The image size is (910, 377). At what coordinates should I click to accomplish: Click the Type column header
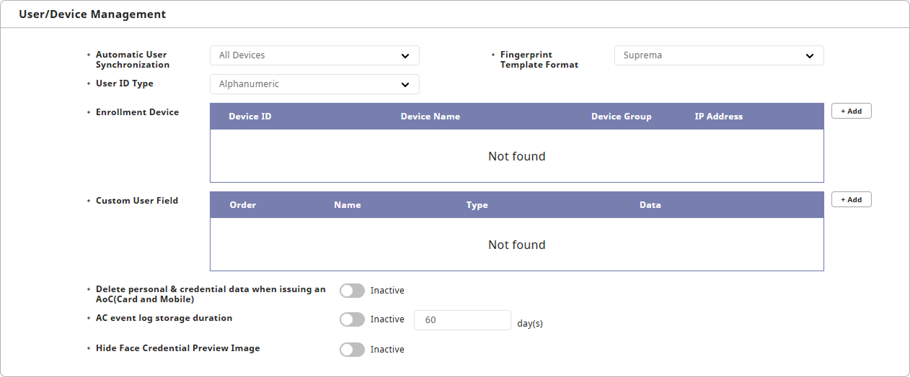[x=477, y=205]
